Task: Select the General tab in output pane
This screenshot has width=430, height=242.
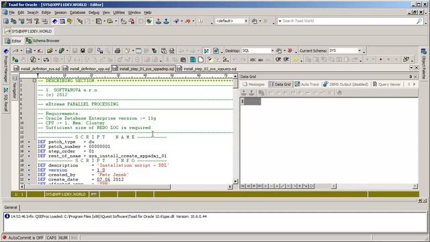Action: tap(11, 208)
